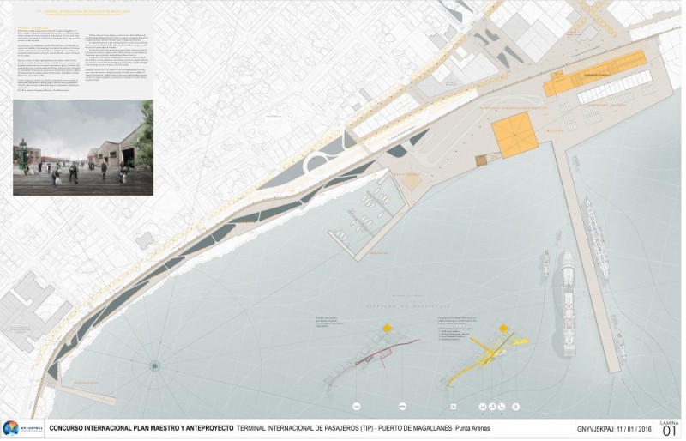Screen dimensions: 686x441
Task: Click the globe logo in the title bar
Action: [x=11, y=427]
